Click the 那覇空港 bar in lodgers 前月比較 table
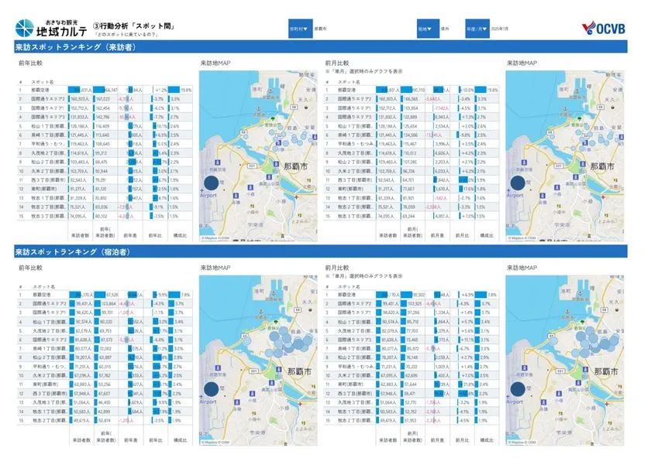This screenshot has width=651, height=465. click(x=382, y=295)
